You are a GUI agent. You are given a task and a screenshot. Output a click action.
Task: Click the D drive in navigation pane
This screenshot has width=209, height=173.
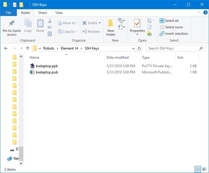14,149
